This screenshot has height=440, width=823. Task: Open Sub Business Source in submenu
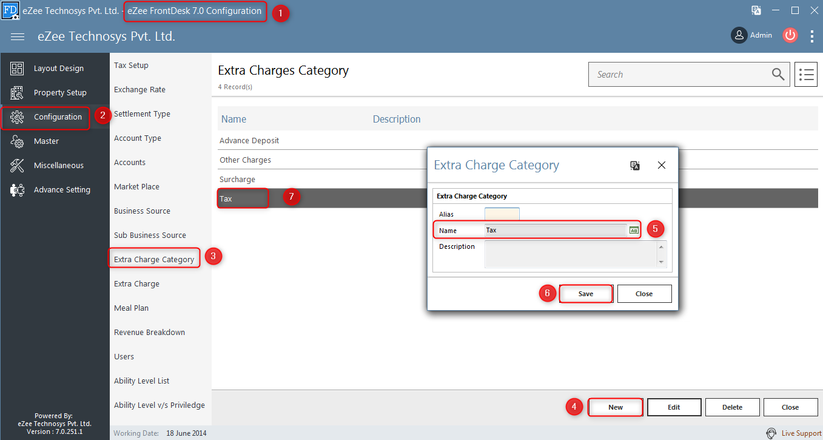(150, 235)
